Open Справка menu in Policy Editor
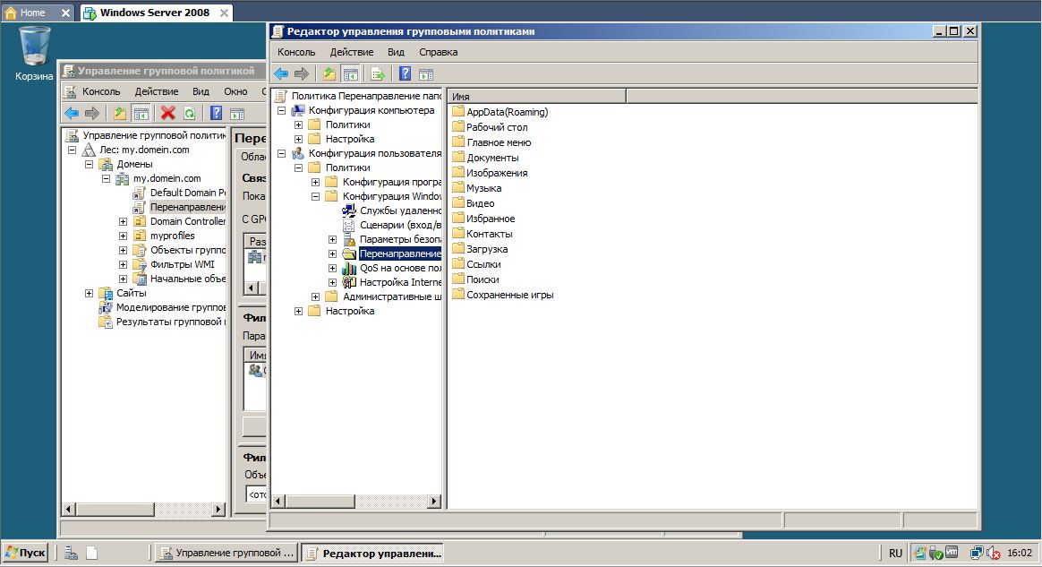 pos(438,52)
